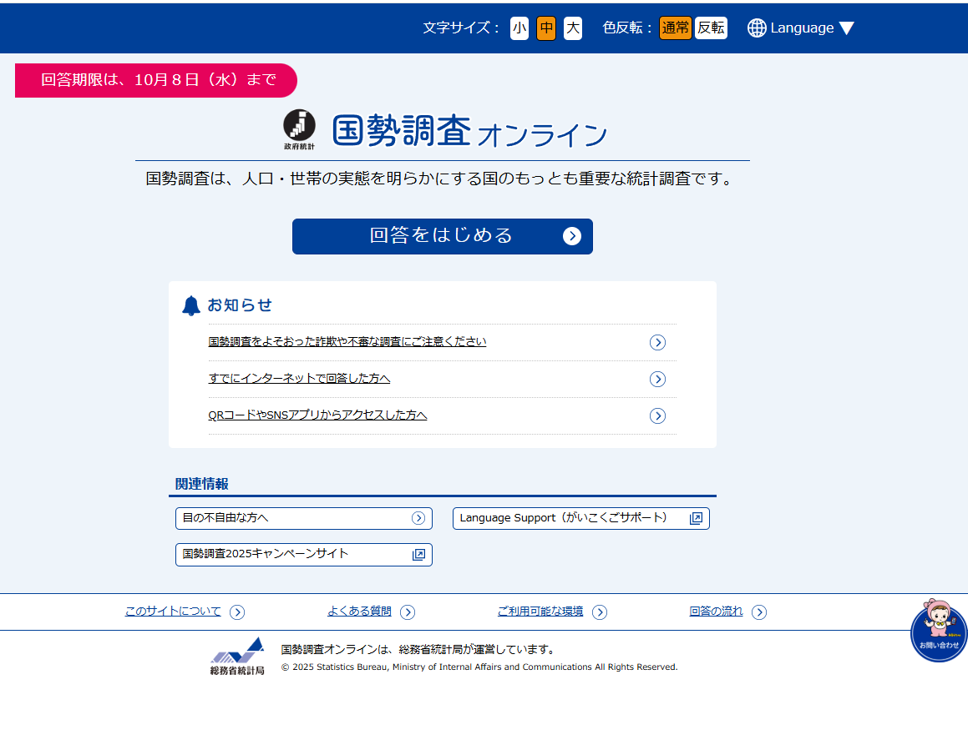Click arrow icon for すでにインターネットで回答した方へ

[657, 380]
